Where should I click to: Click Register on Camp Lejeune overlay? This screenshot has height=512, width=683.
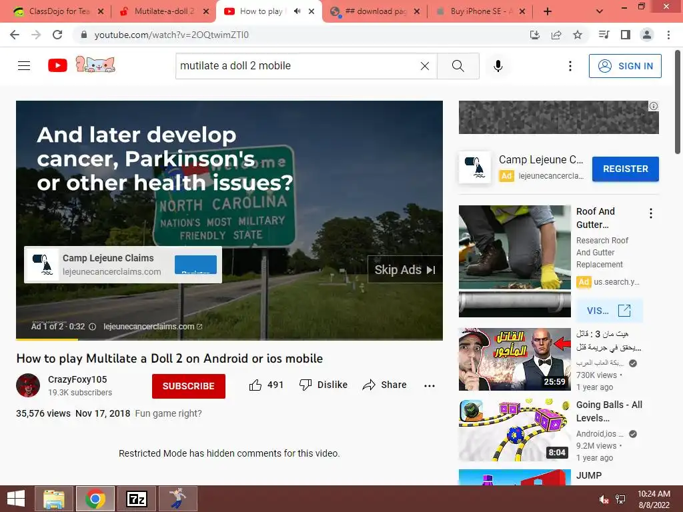click(x=195, y=265)
